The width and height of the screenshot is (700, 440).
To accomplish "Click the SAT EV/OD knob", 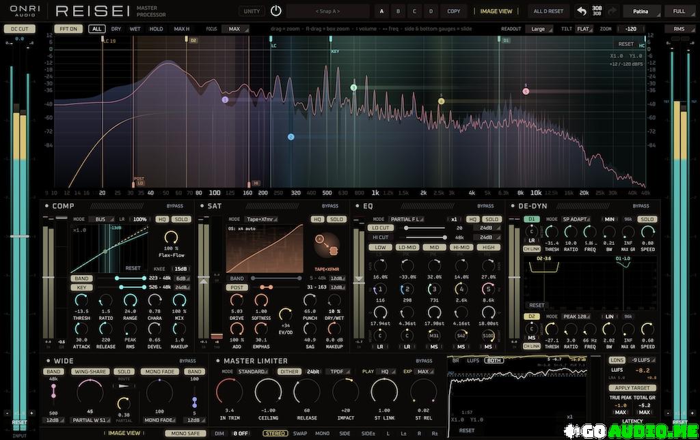I will tap(285, 315).
